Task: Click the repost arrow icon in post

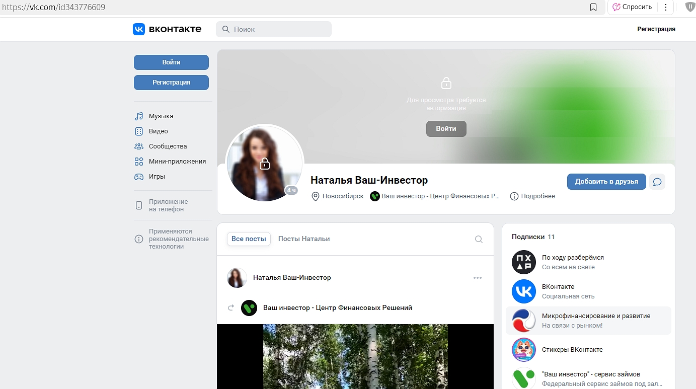Action: (x=231, y=307)
